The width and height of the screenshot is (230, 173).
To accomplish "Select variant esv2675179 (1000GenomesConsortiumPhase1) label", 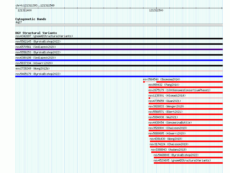I will 179,90.
